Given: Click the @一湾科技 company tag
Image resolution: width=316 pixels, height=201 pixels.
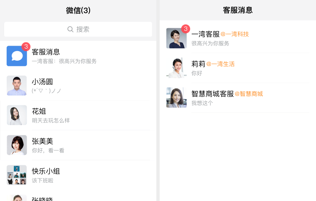Looking at the screenshot, I should coord(234,34).
